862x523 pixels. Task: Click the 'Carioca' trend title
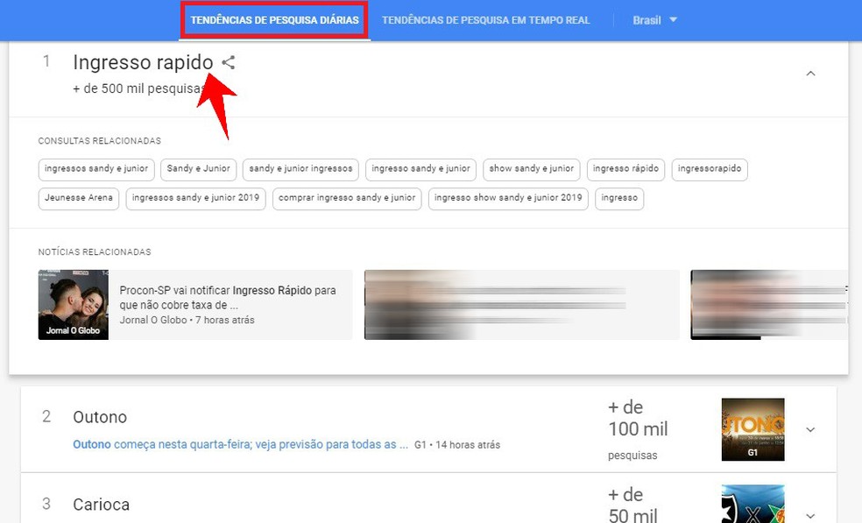101,505
